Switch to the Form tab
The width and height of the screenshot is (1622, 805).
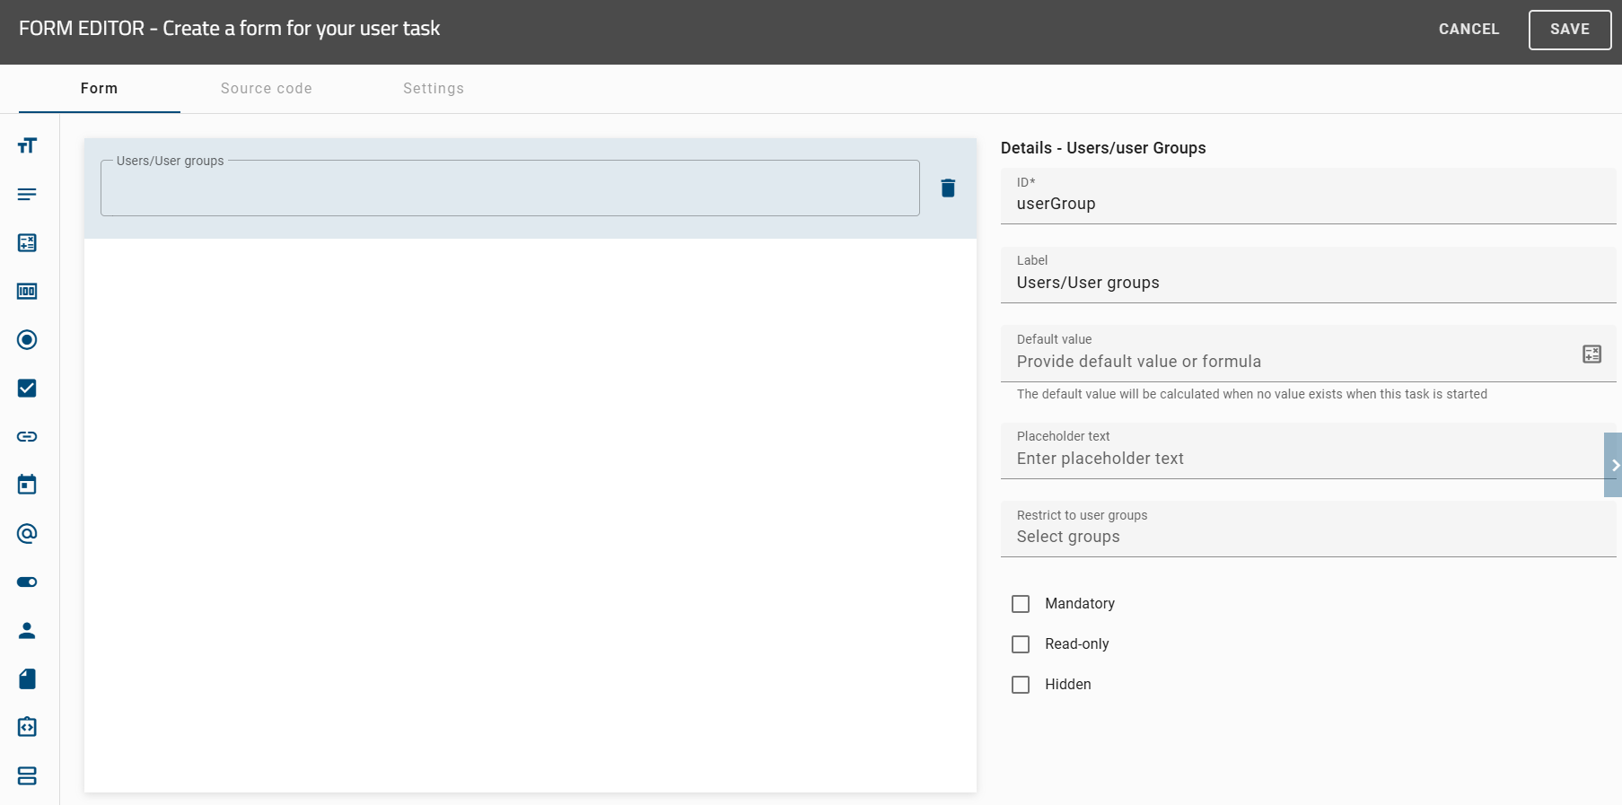tap(99, 88)
